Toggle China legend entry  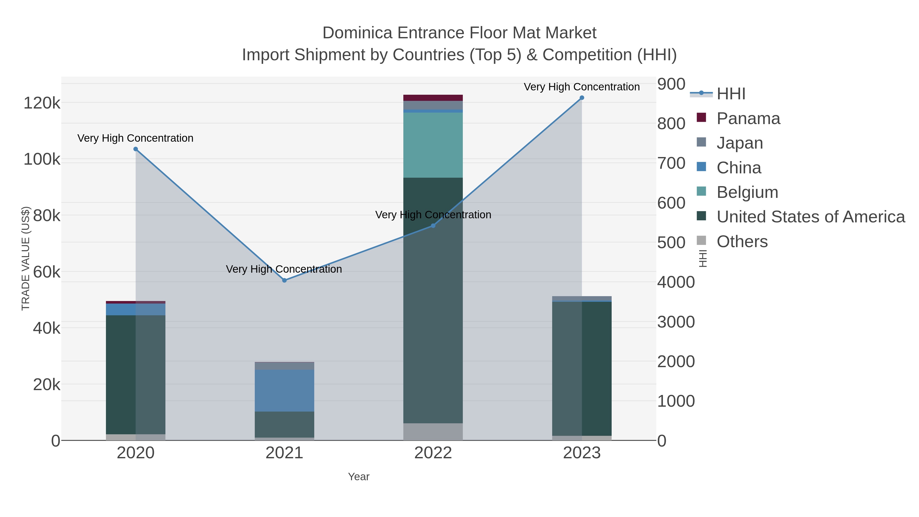pyautogui.click(x=729, y=168)
